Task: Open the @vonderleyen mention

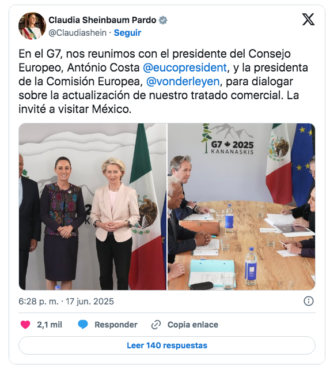Action: [183, 81]
